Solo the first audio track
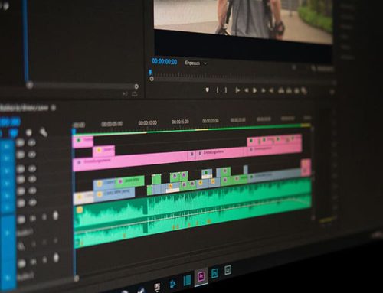Screen dimensions: 383x293 tap(44, 217)
